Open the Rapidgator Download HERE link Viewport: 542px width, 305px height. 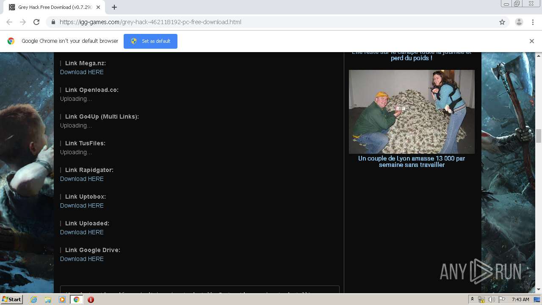[x=82, y=179]
